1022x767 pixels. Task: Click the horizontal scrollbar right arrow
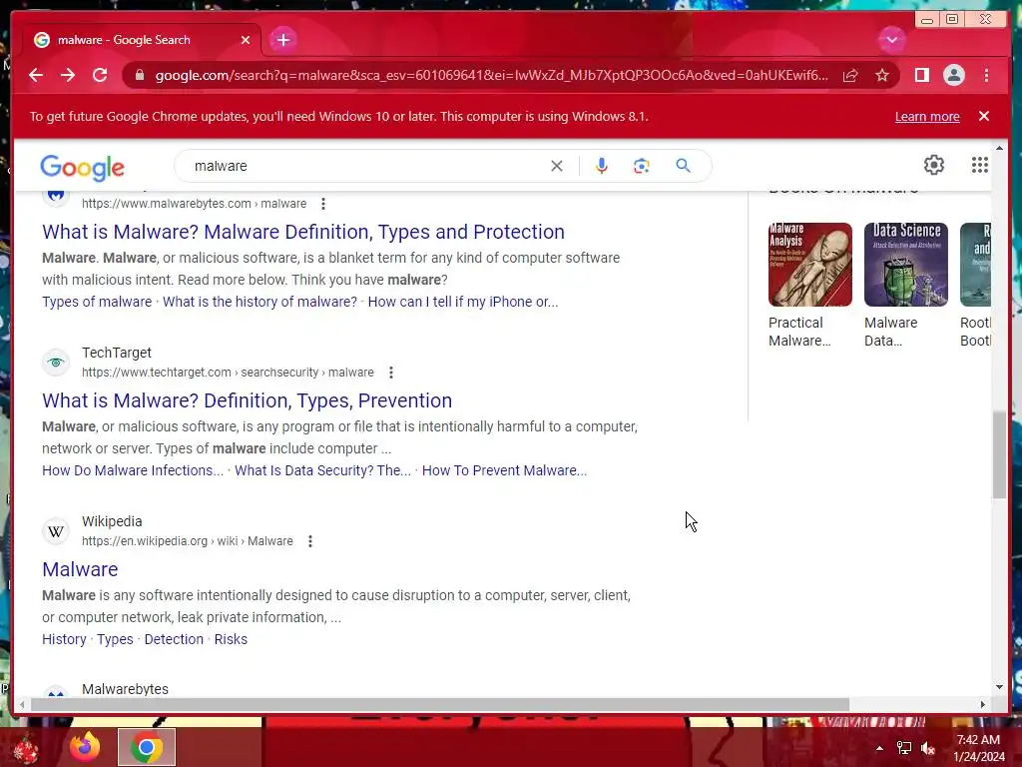983,704
